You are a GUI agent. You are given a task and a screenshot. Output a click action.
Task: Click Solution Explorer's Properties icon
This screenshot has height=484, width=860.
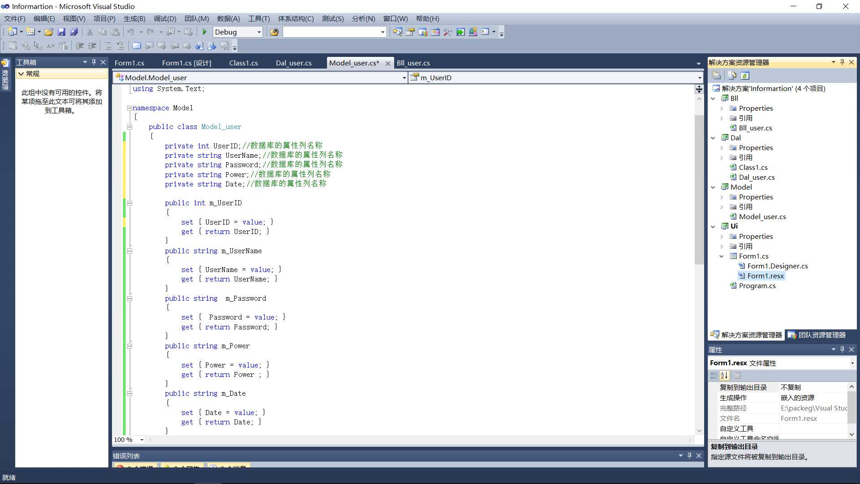[716, 75]
